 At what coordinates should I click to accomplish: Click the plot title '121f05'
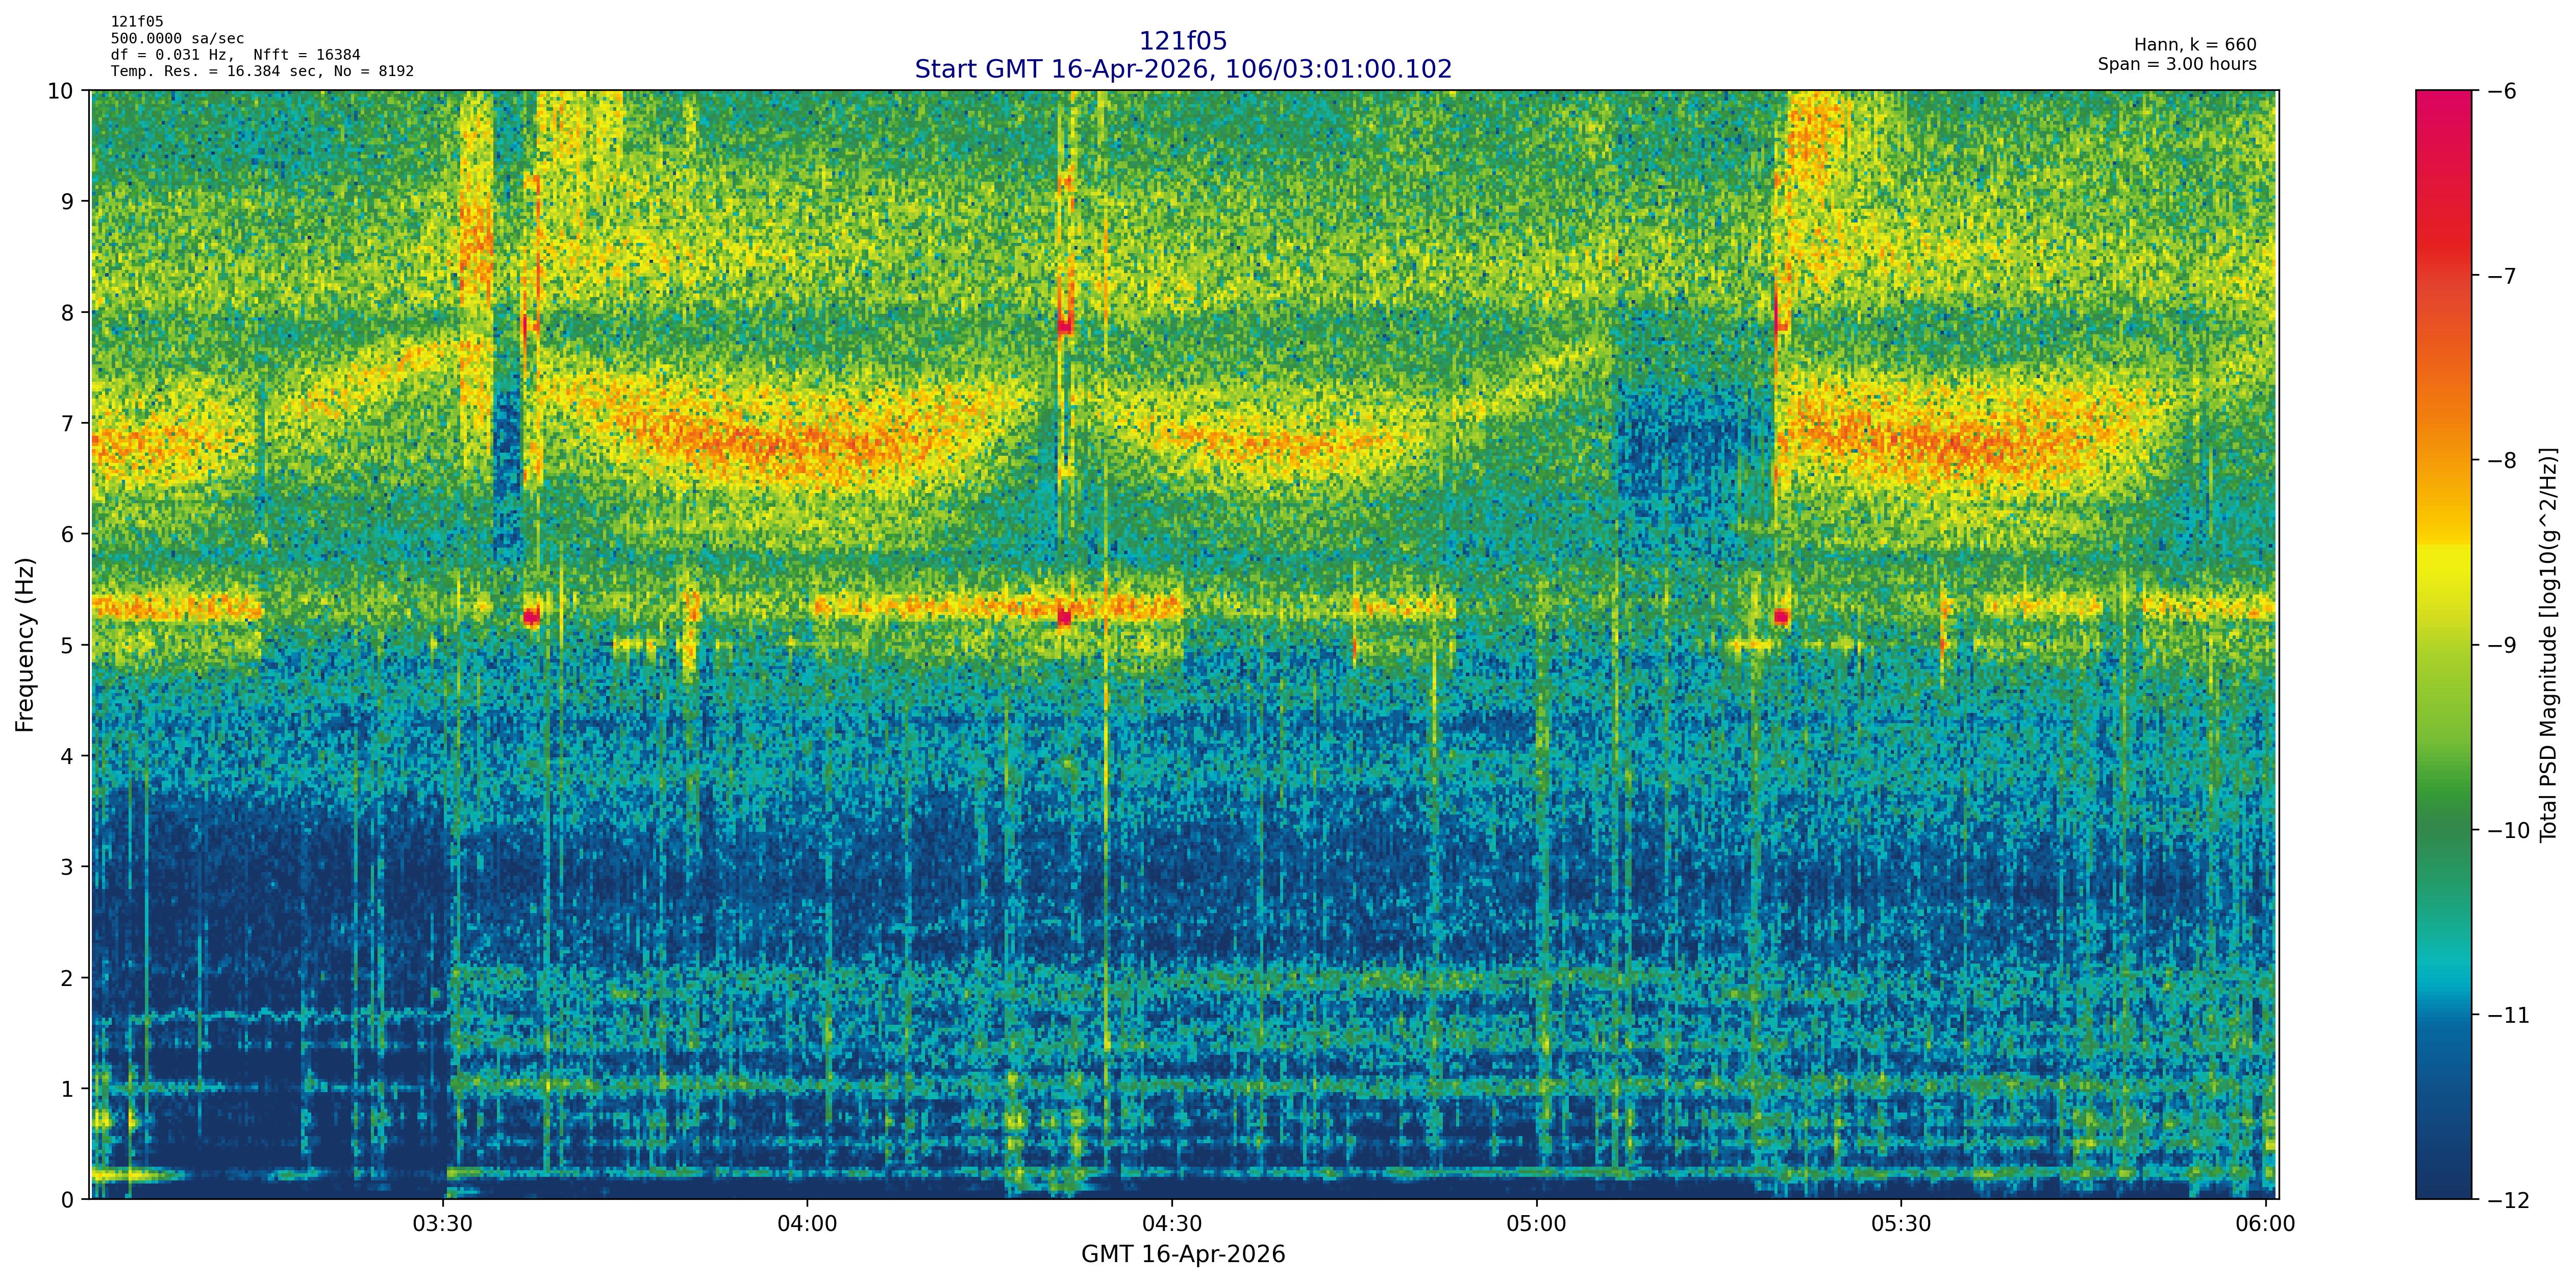(1183, 41)
